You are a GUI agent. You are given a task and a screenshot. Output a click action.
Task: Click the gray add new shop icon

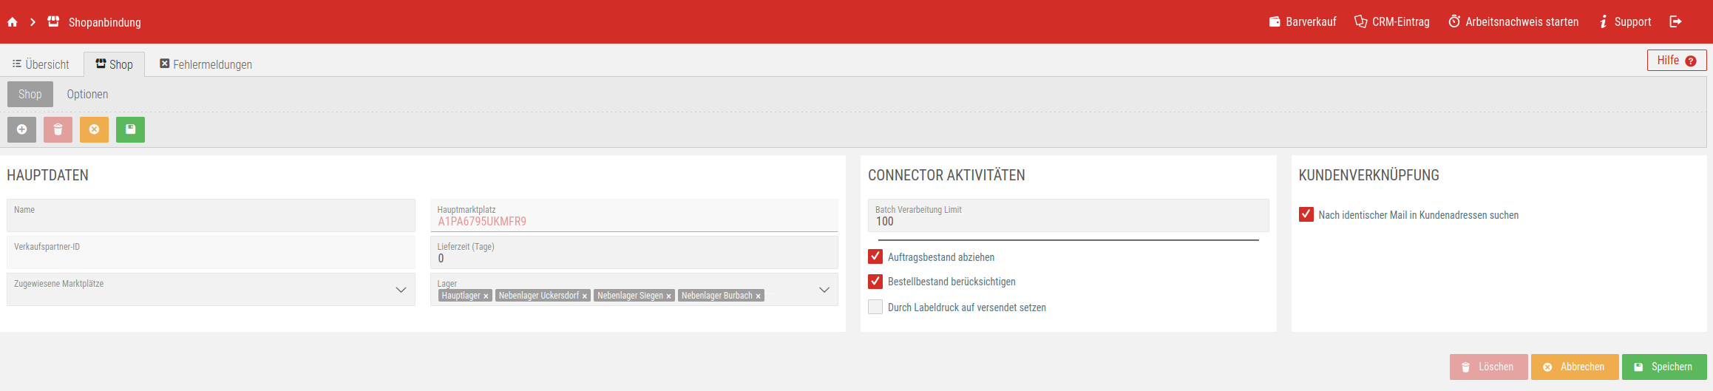pos(21,129)
